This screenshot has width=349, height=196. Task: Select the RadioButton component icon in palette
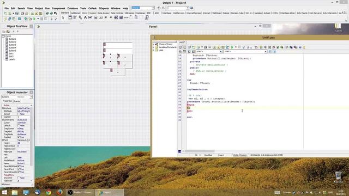(x=111, y=17)
